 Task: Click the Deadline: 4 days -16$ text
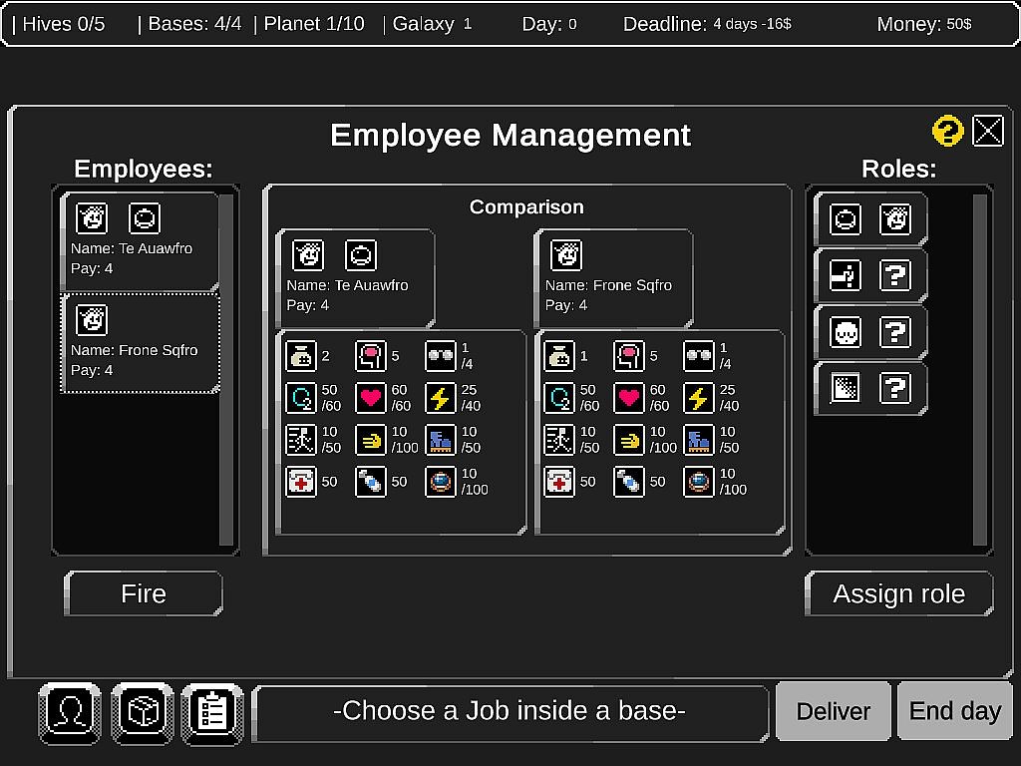pos(707,24)
